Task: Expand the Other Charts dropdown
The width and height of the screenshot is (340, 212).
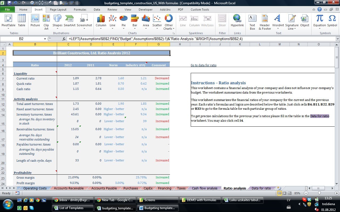Action: coord(169,21)
